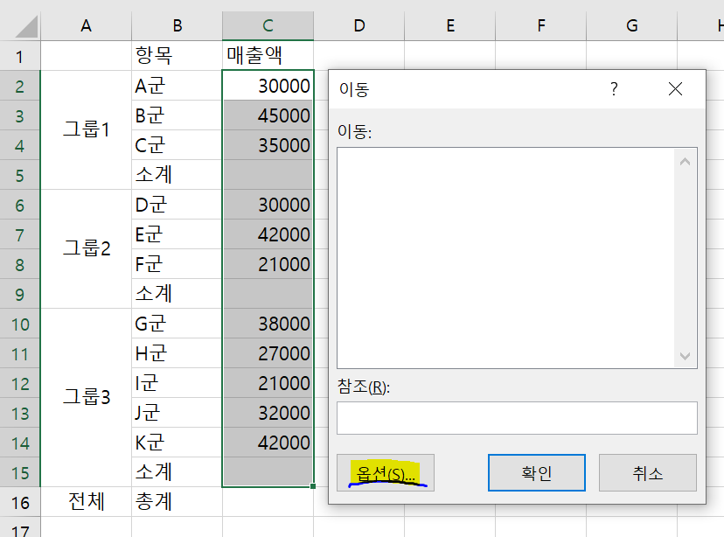Click cell K군
Image resolution: width=724 pixels, height=537 pixels.
[x=177, y=443]
